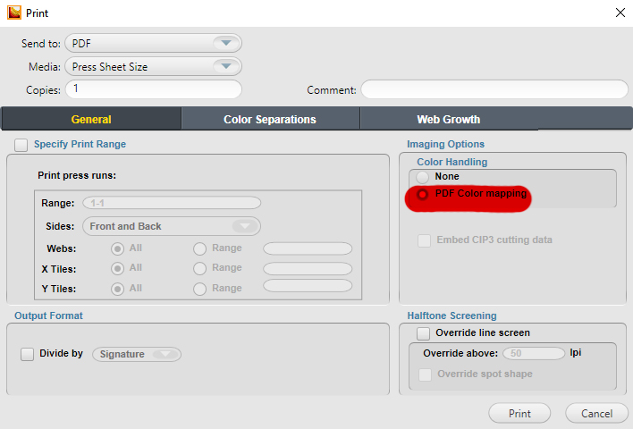This screenshot has height=429, width=633.
Task: Click the Color Handling label
Action: click(452, 162)
